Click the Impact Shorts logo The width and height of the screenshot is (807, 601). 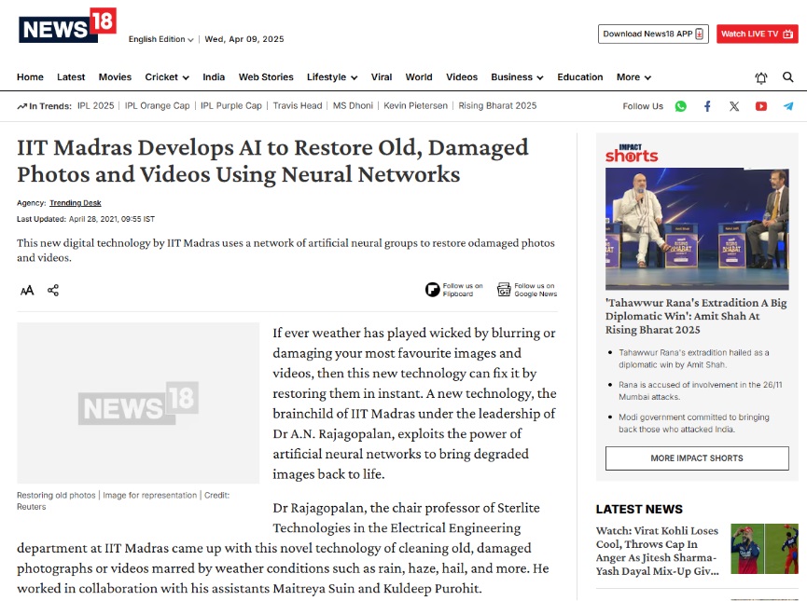632,153
